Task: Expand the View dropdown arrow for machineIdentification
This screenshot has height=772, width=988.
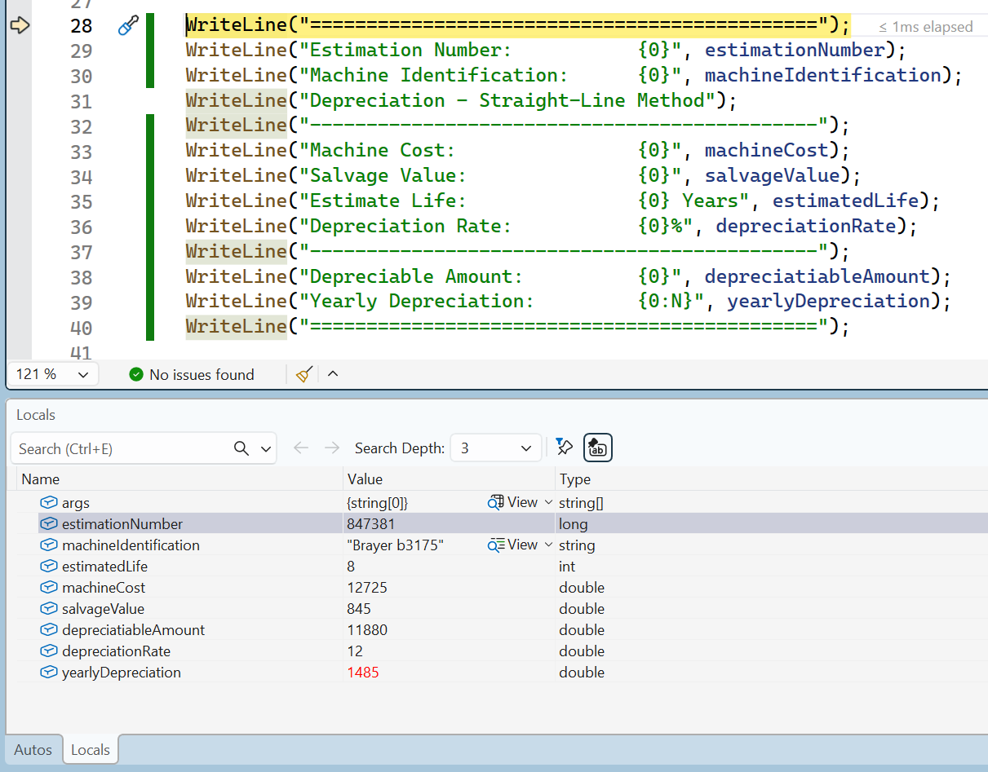Action: pyautogui.click(x=548, y=545)
